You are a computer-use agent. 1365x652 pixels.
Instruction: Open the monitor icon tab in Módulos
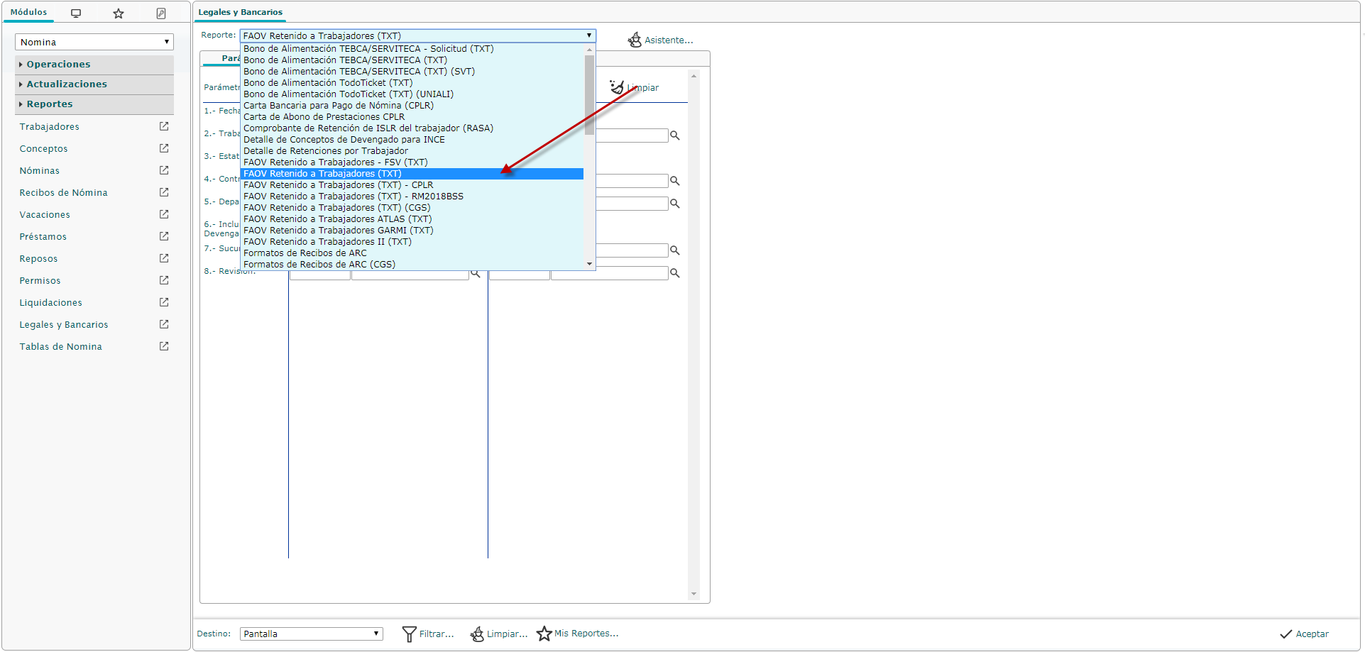76,13
